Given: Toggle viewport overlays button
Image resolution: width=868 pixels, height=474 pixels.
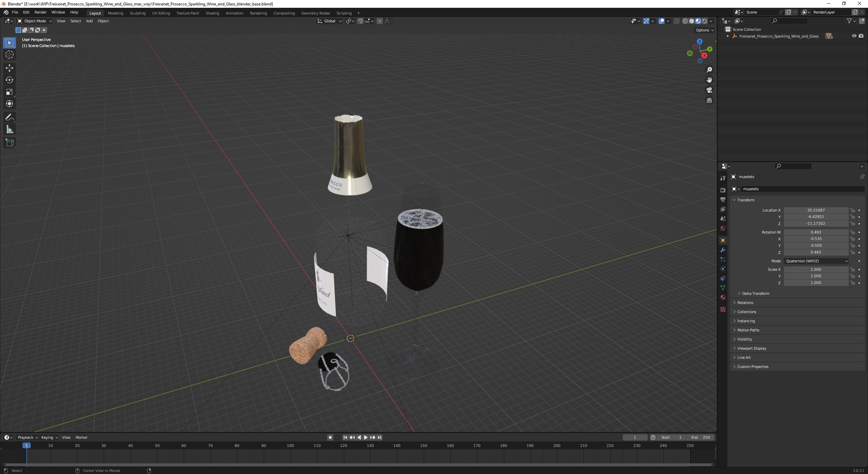Looking at the screenshot, I should pos(662,21).
